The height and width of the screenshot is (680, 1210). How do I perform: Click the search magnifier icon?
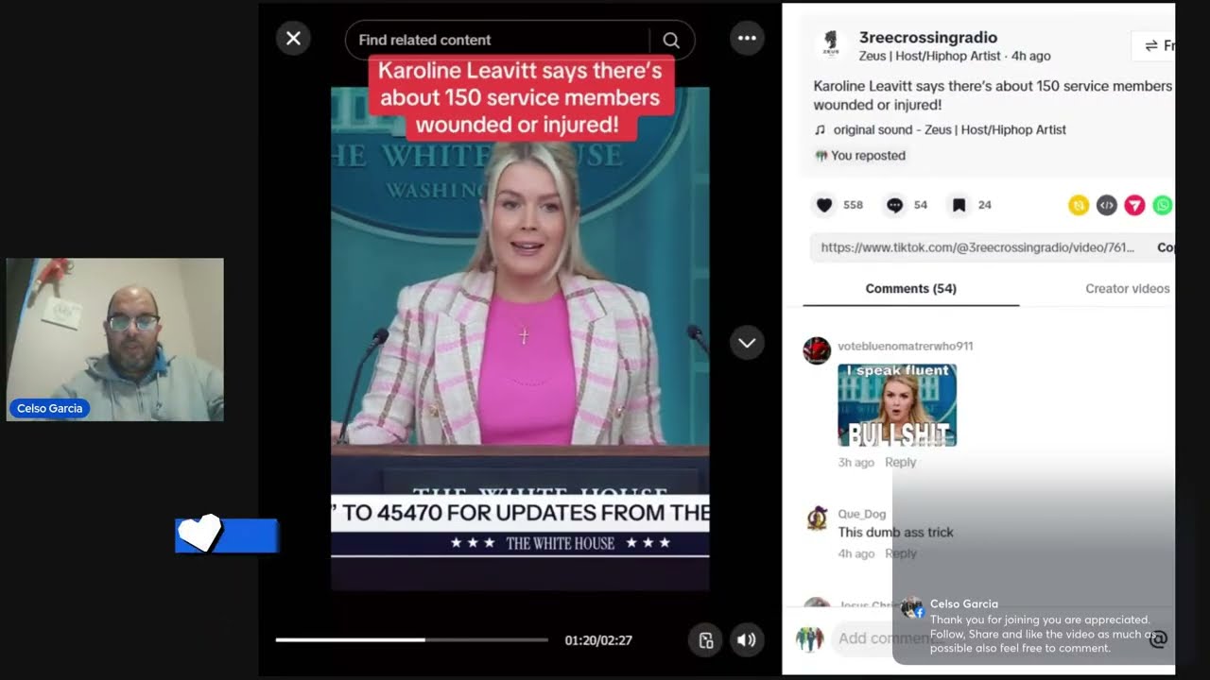pos(671,40)
